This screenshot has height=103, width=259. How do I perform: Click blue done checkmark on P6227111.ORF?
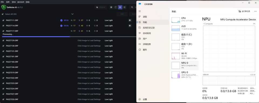point(61,20)
